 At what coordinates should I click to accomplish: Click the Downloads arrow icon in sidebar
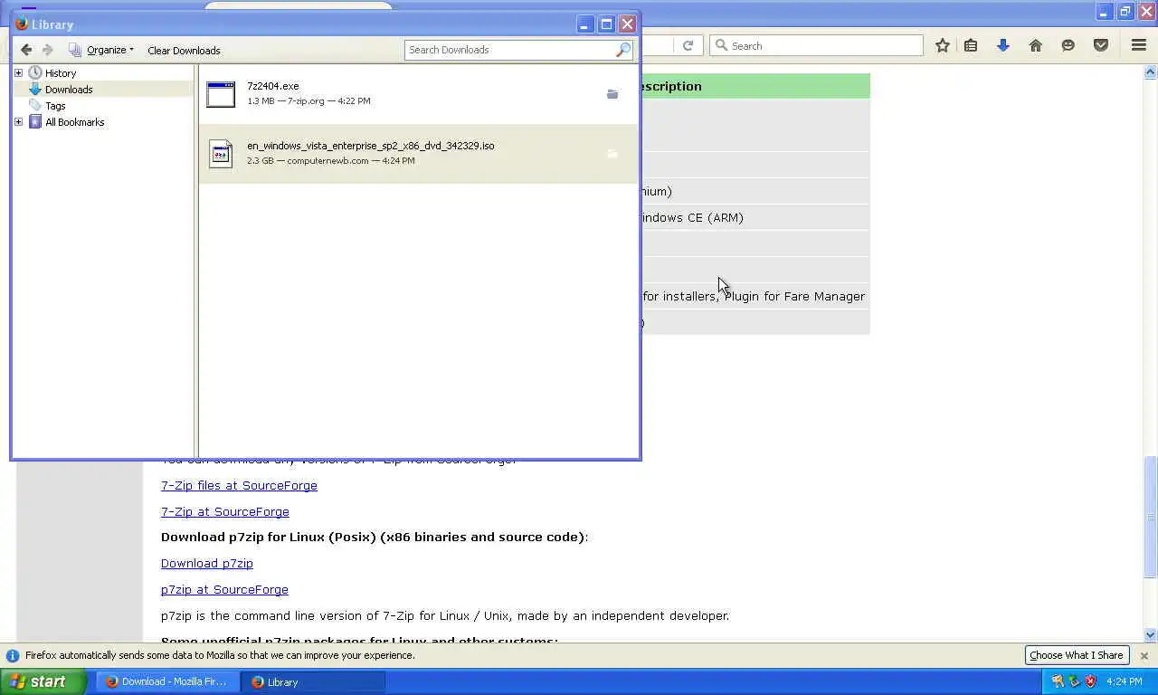[x=35, y=89]
